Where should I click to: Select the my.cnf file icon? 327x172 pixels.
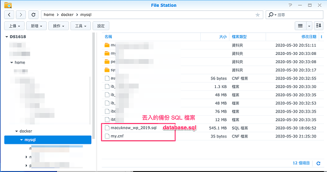107,136
